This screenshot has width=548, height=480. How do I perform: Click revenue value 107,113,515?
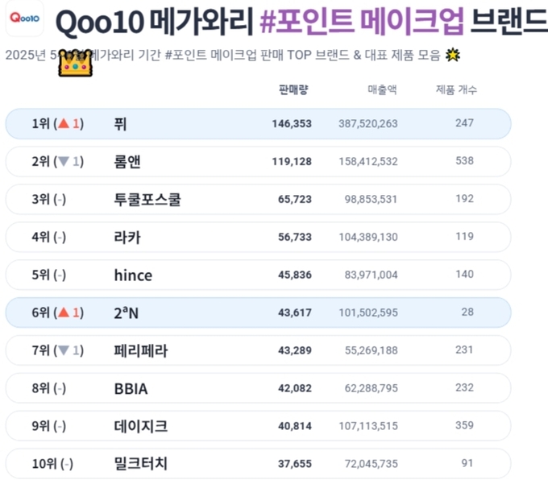368,426
